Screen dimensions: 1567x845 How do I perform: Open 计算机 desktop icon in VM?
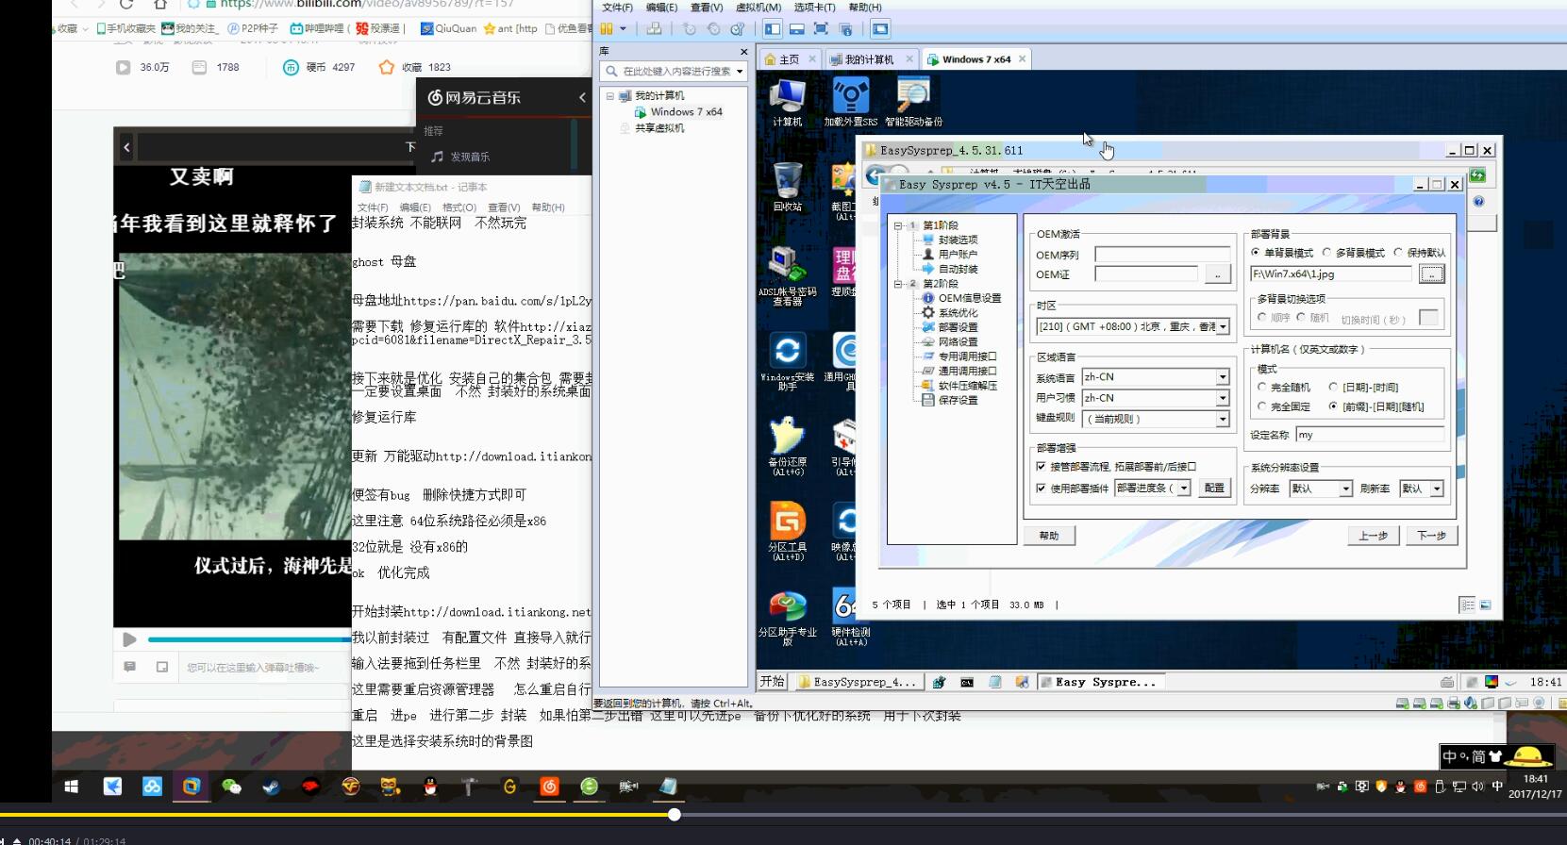pyautogui.click(x=787, y=103)
